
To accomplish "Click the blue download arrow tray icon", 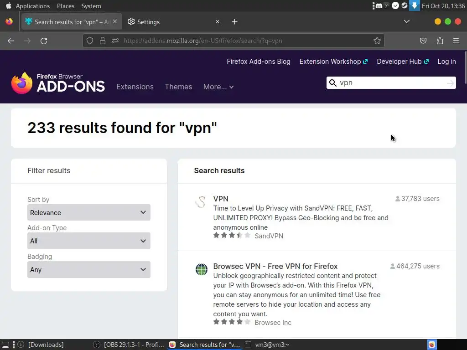I will (x=414, y=5).
